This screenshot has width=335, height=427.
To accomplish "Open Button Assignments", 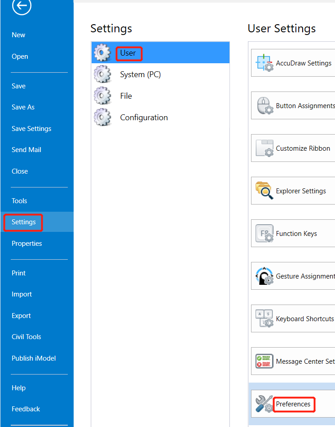I will 293,105.
